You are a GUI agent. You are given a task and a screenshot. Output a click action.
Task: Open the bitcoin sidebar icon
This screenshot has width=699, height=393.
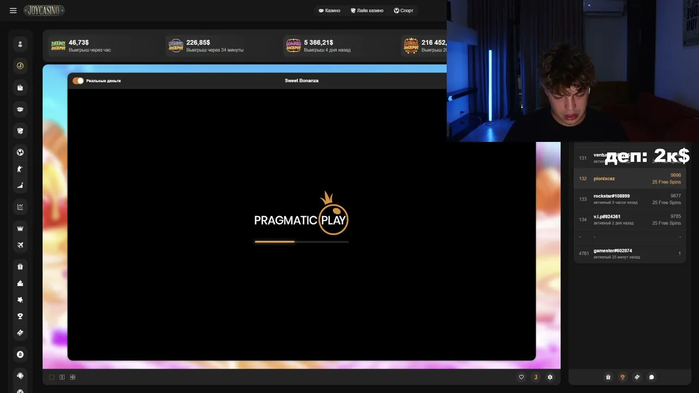[20, 354]
